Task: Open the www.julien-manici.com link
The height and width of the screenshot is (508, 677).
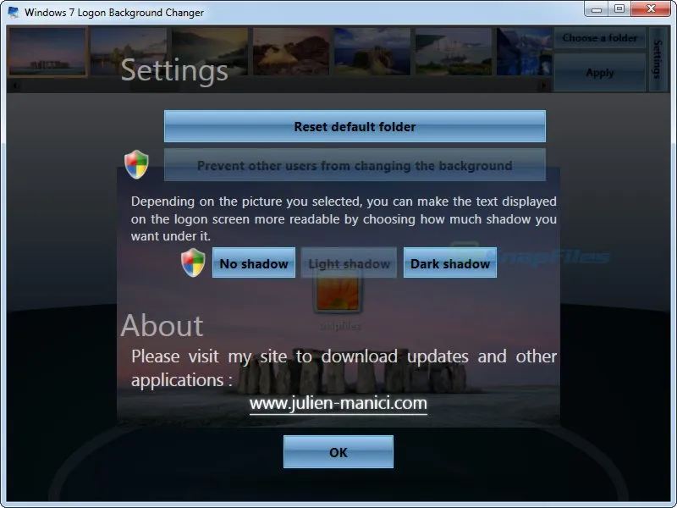Action: click(x=338, y=404)
